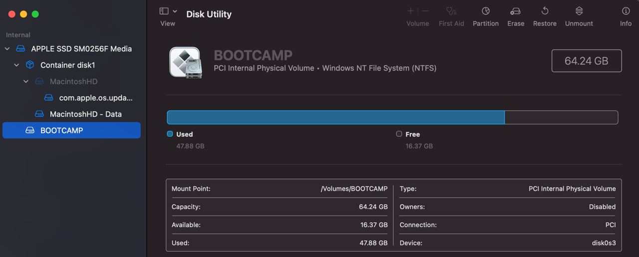639x257 pixels.
Task: Click the 16.37 GB text under Free legend
Action: pyautogui.click(x=419, y=146)
